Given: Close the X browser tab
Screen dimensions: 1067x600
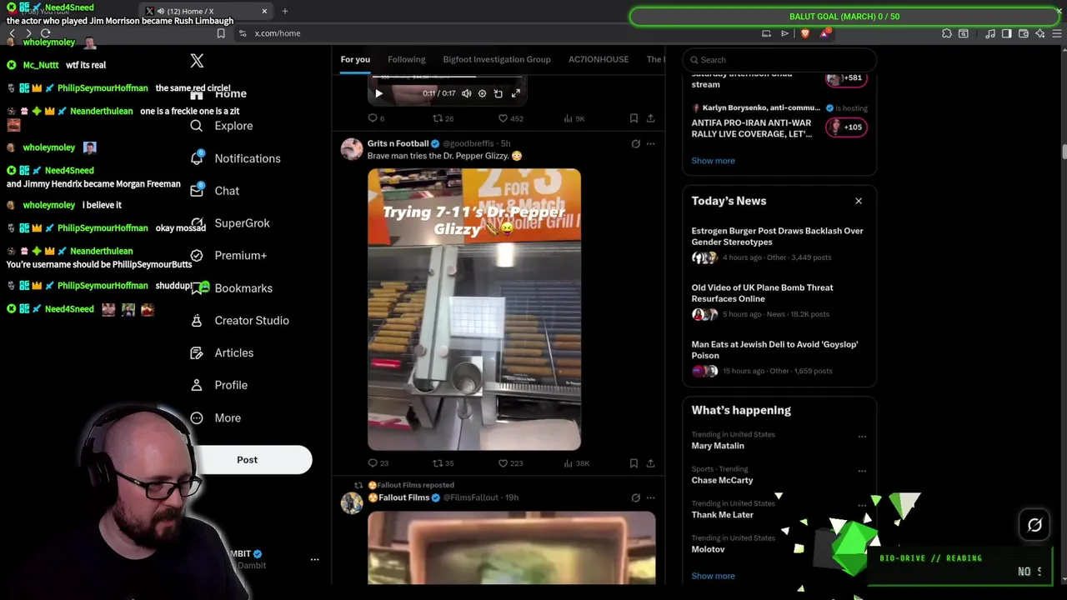Looking at the screenshot, I should [x=264, y=11].
